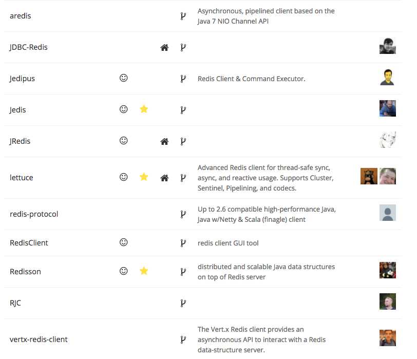Click the smiley icon in Jedis row

(123, 109)
